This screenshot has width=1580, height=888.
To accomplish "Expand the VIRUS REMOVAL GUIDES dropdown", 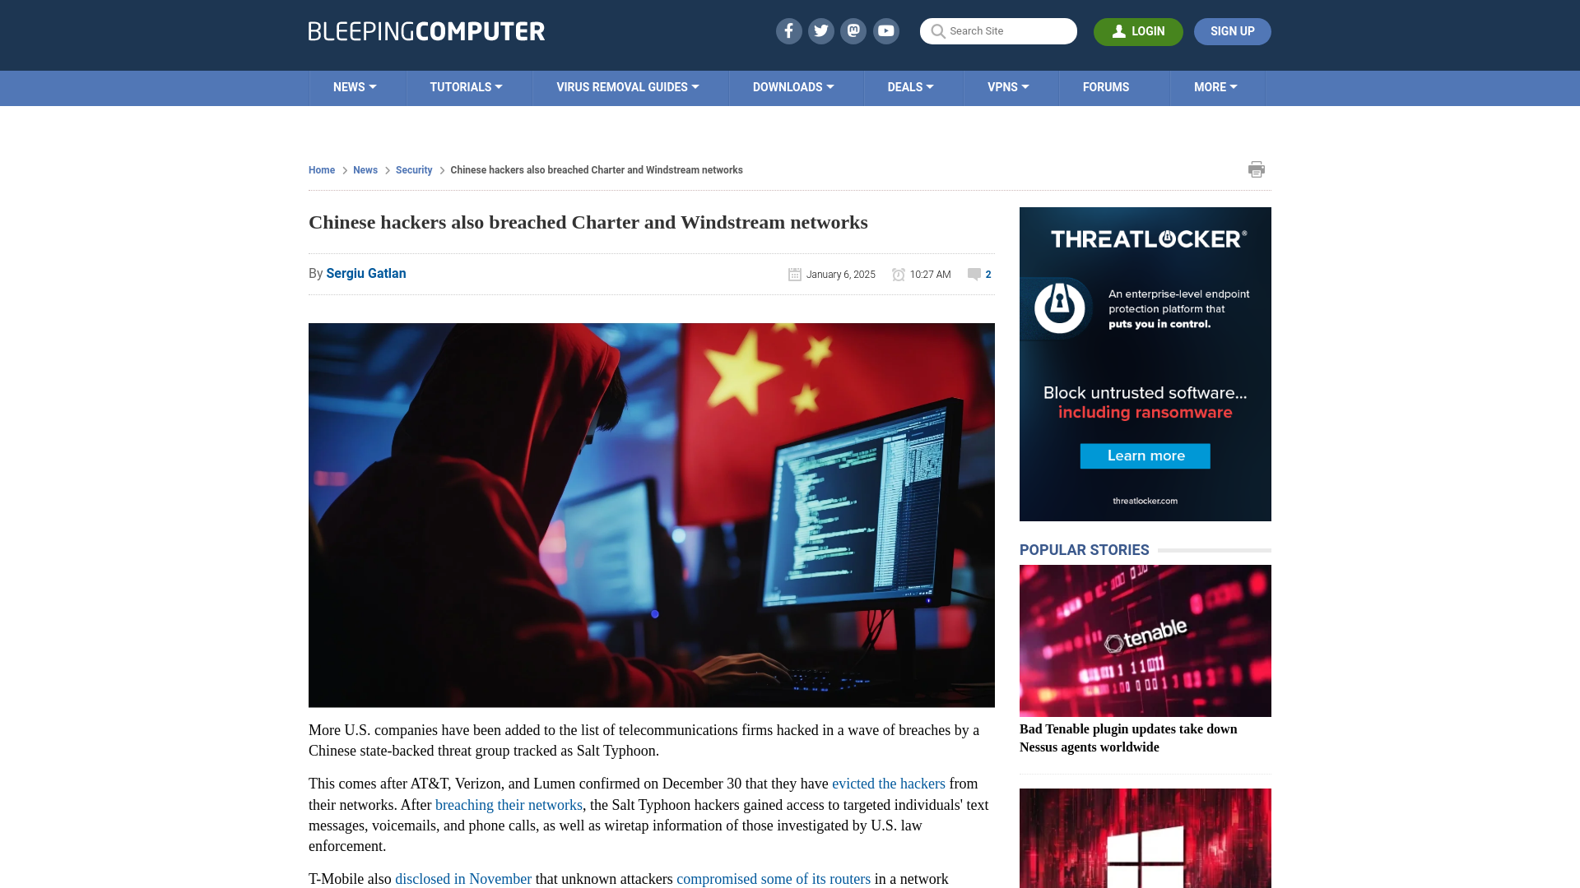I will 629,86.
